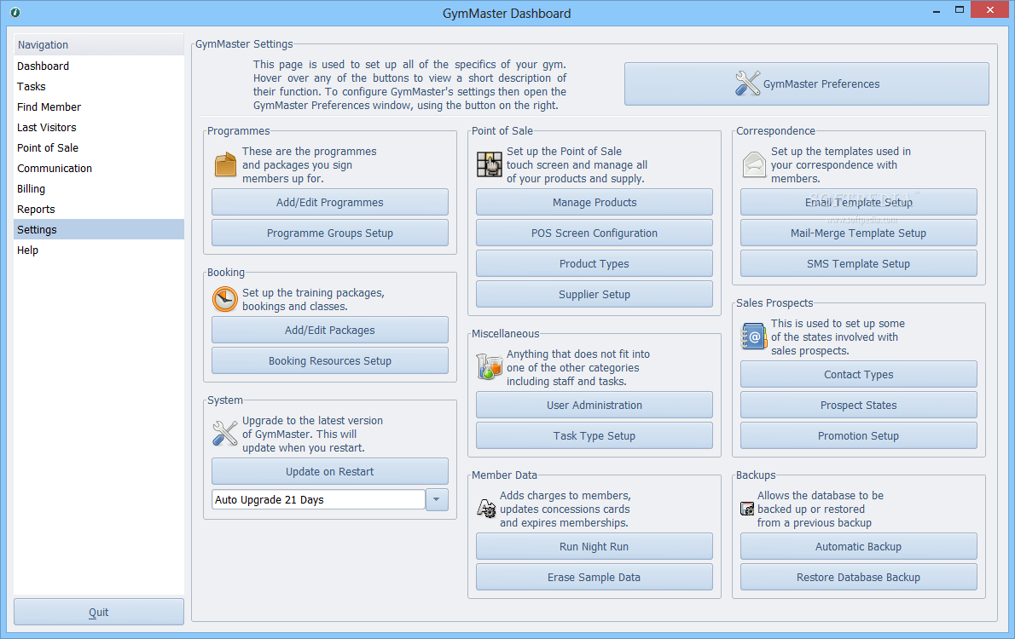
Task: Open Contact Types
Action: pos(858,375)
